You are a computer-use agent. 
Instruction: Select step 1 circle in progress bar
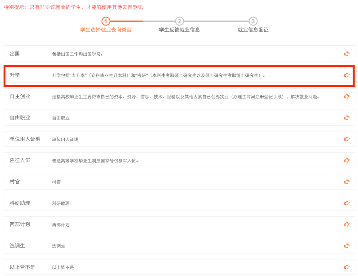[x=106, y=21]
